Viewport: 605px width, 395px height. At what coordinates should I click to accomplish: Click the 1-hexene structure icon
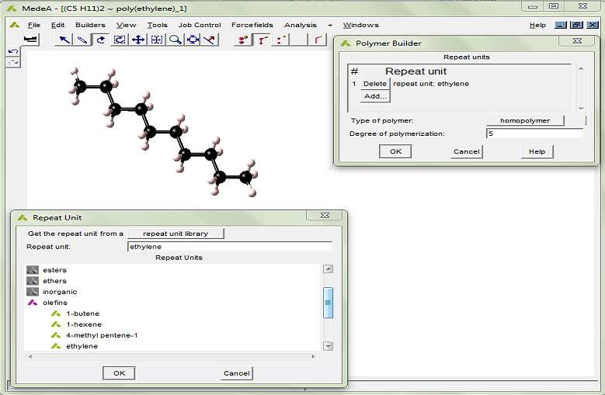click(x=56, y=324)
